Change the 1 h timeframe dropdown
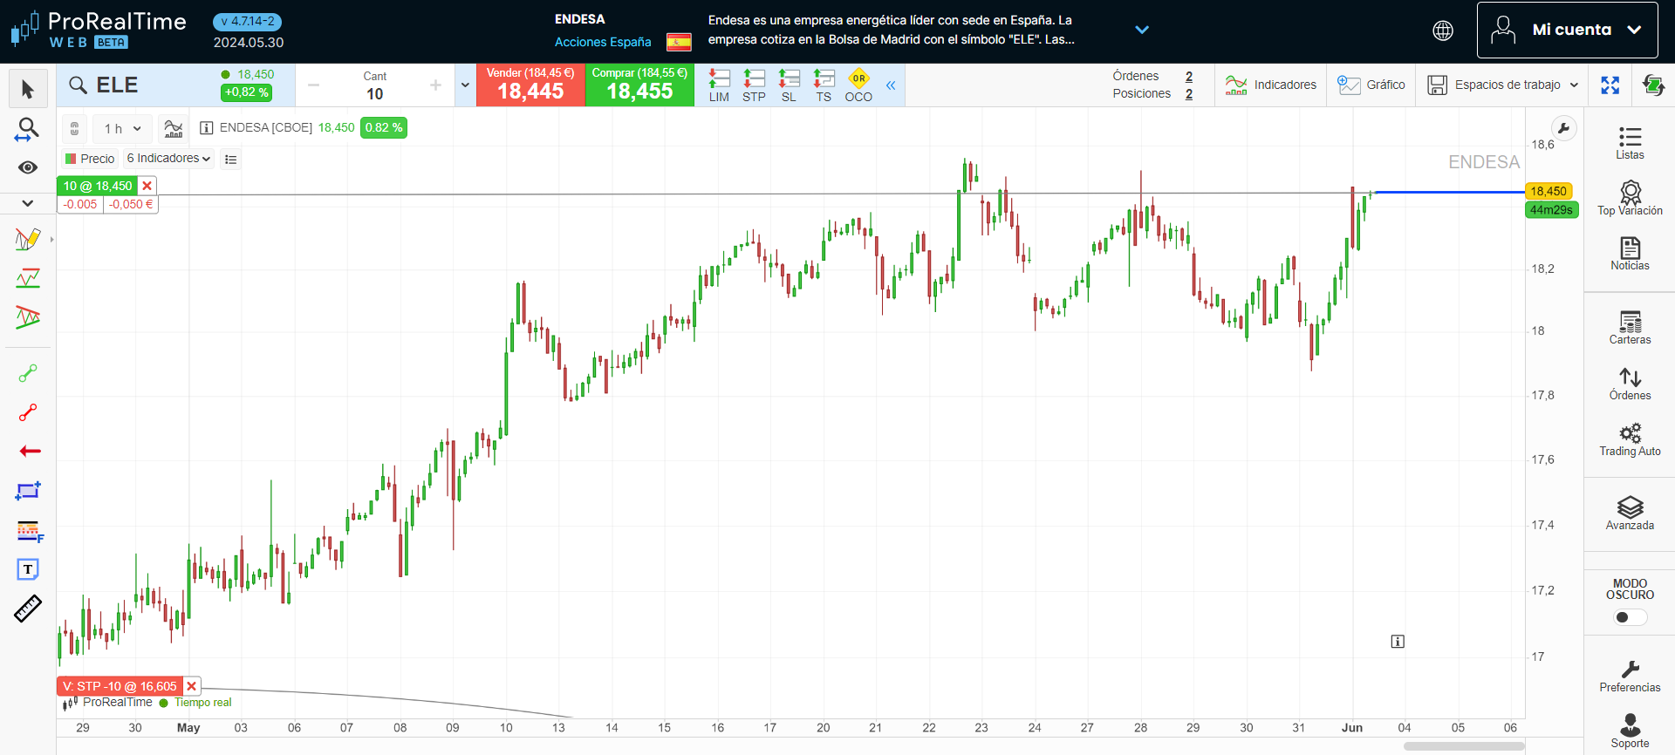This screenshot has height=755, width=1675. (122, 128)
